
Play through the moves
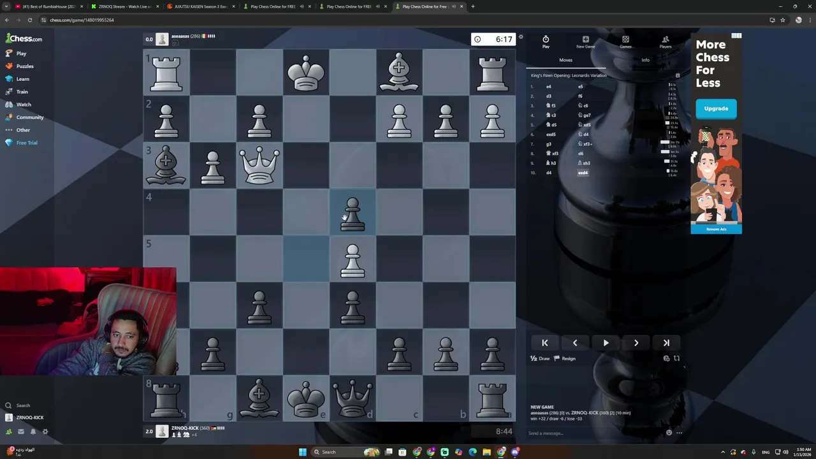coord(606,343)
